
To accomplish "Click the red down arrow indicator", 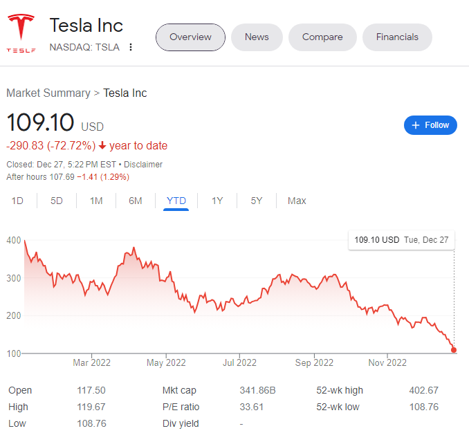I will [x=102, y=146].
